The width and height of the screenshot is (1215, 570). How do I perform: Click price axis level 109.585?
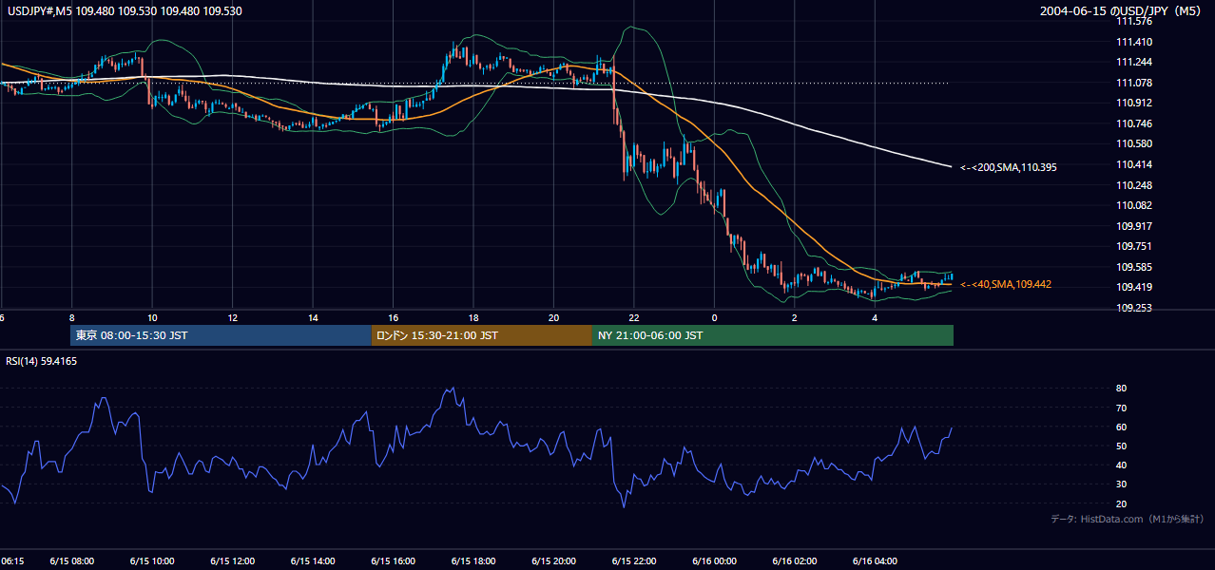point(1134,267)
